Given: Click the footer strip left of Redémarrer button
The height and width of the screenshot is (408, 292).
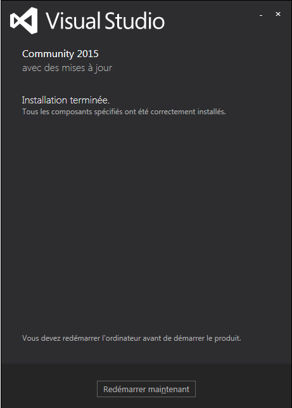Looking at the screenshot, I should (49, 386).
